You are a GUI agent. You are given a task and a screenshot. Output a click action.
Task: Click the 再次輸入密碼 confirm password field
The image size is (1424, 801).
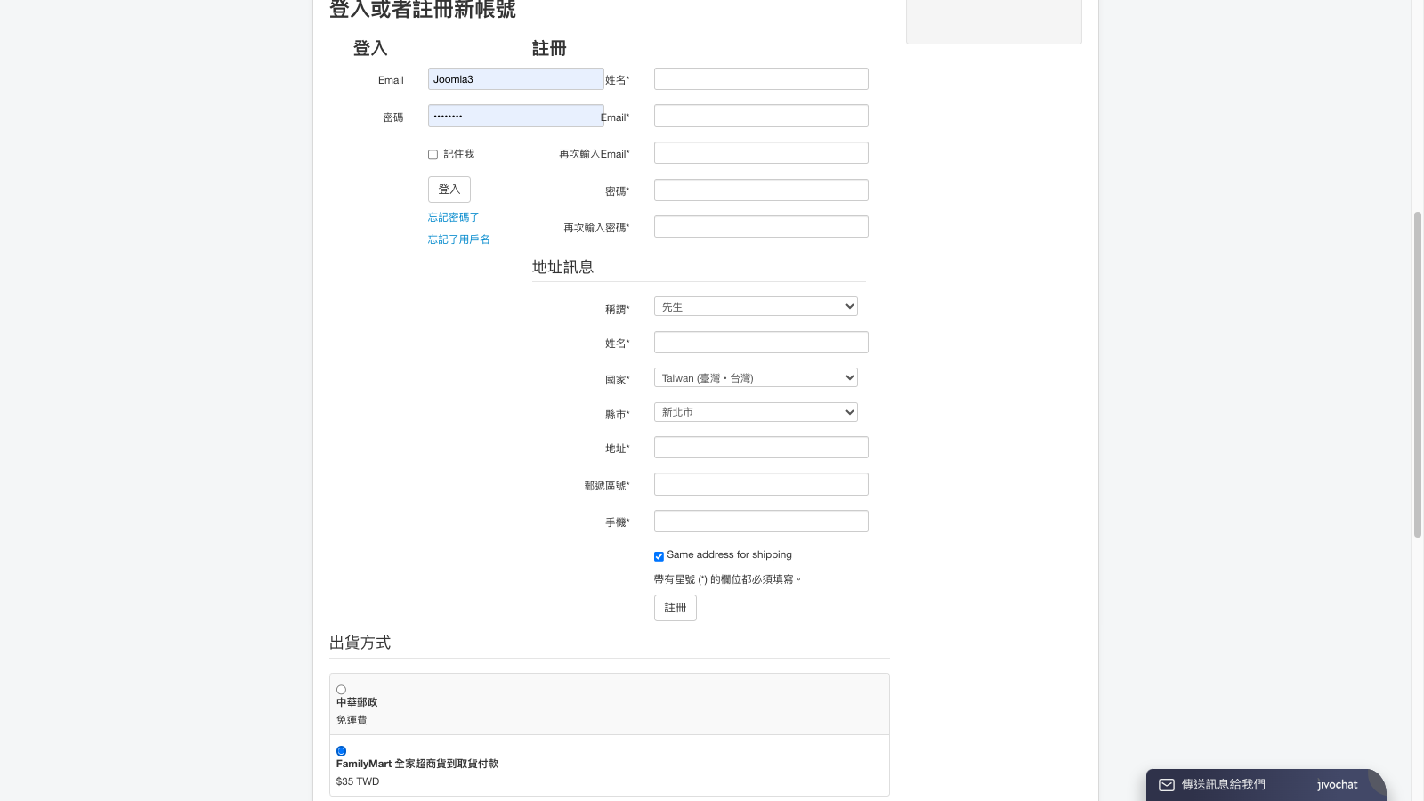pos(761,227)
